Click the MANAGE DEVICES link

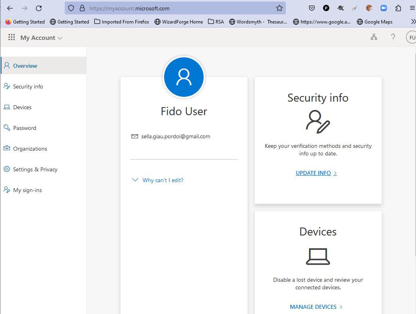[316, 307]
